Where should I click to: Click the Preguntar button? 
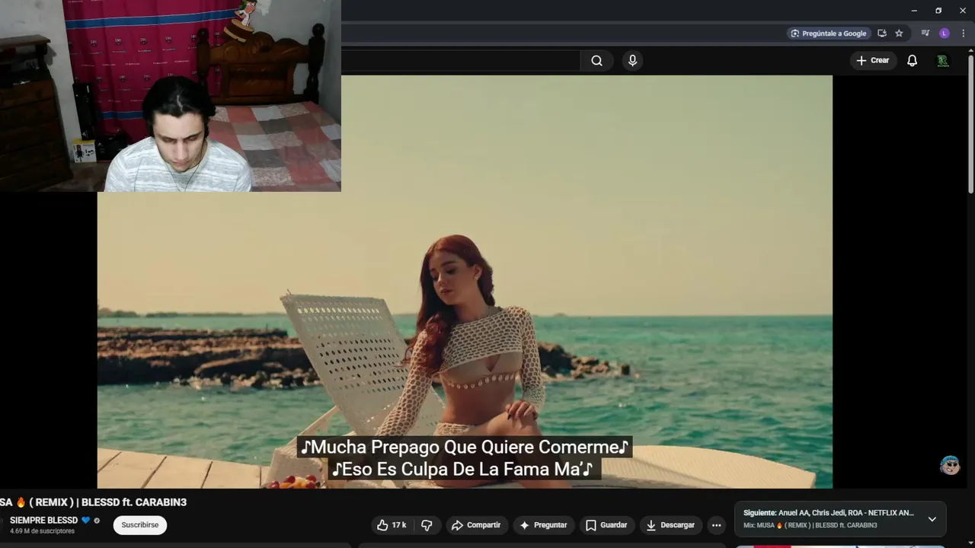click(x=543, y=525)
